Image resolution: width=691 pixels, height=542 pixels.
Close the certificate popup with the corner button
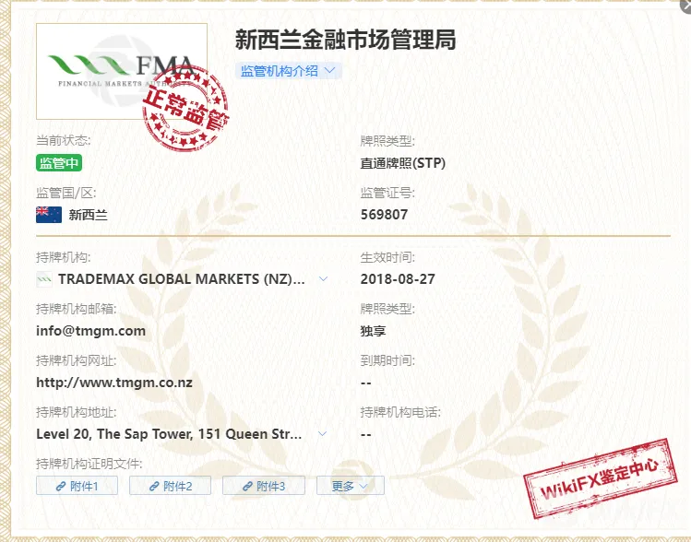(686, 5)
